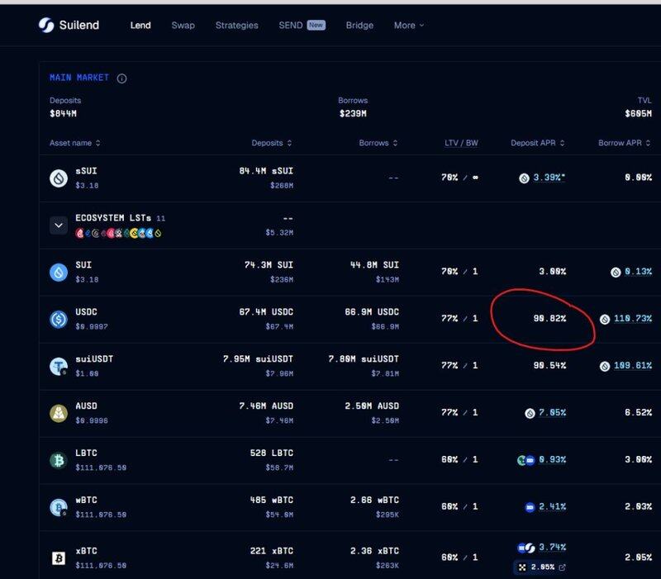The width and height of the screenshot is (661, 579).
Task: Click the Main Market info icon
Action: click(x=121, y=78)
